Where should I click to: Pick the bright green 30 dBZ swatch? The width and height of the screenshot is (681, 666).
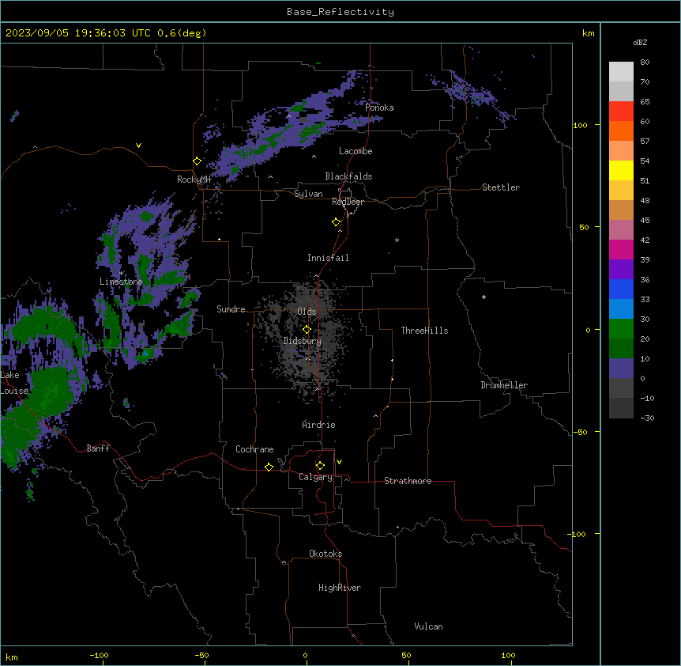(621, 329)
